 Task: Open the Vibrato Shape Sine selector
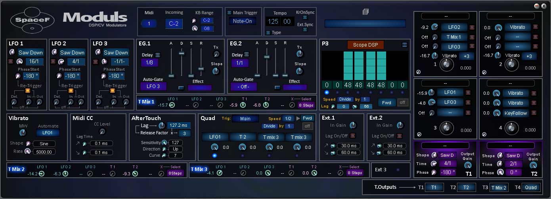[44, 144]
